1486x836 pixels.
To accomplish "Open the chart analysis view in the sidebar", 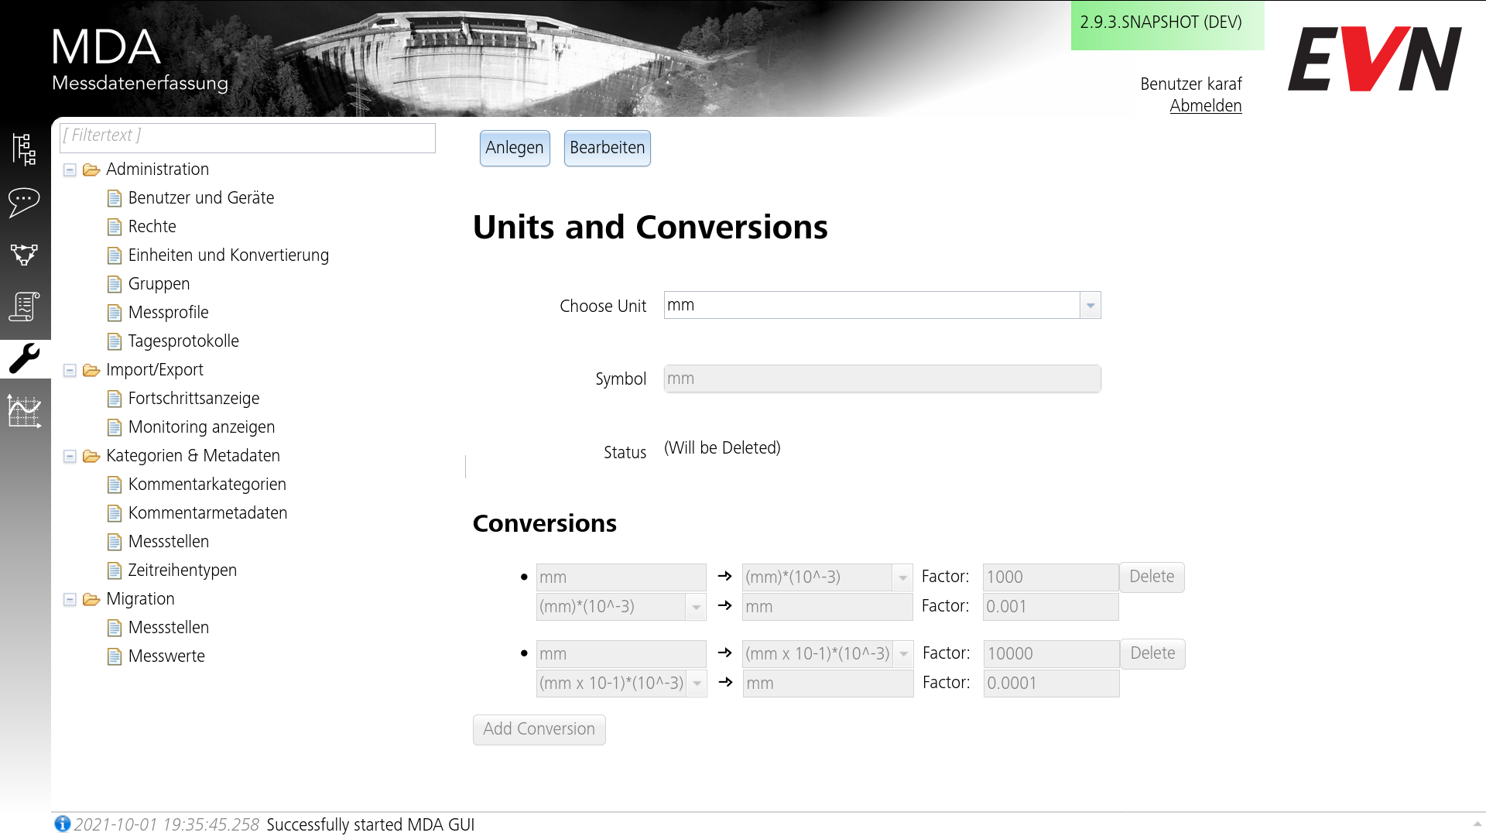I will (x=24, y=409).
